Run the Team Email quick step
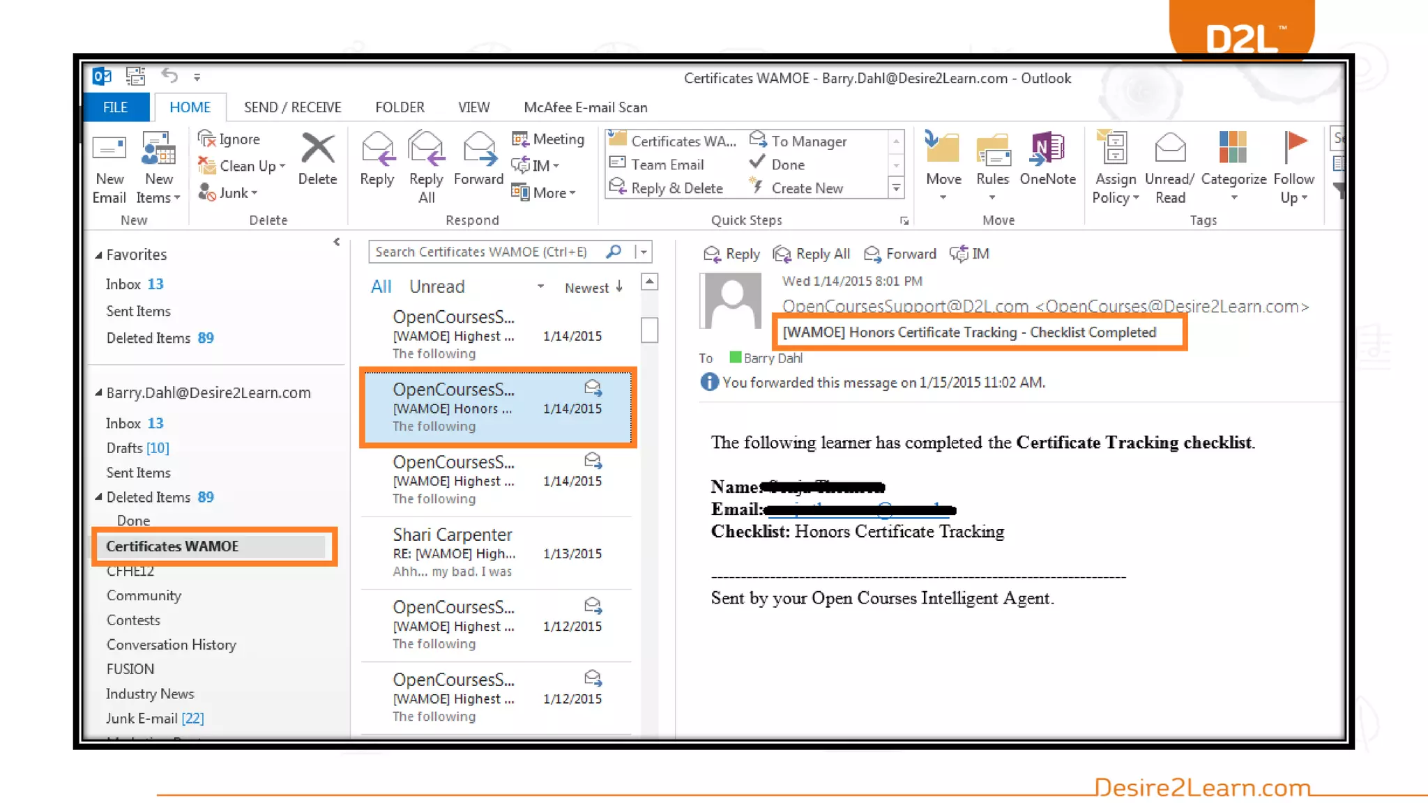Screen dimensions: 1428x803 click(x=657, y=165)
